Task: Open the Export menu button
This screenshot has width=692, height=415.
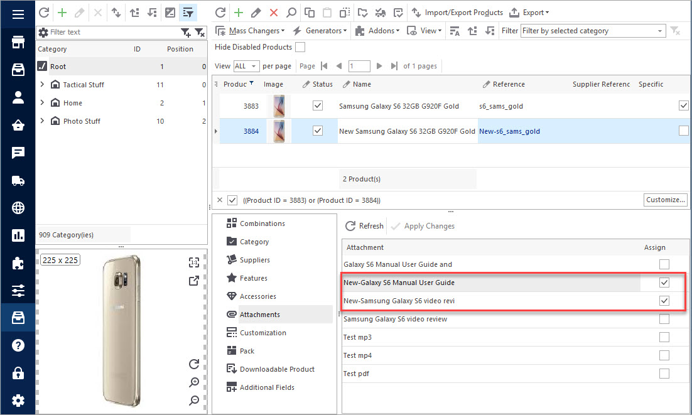Action: click(529, 13)
